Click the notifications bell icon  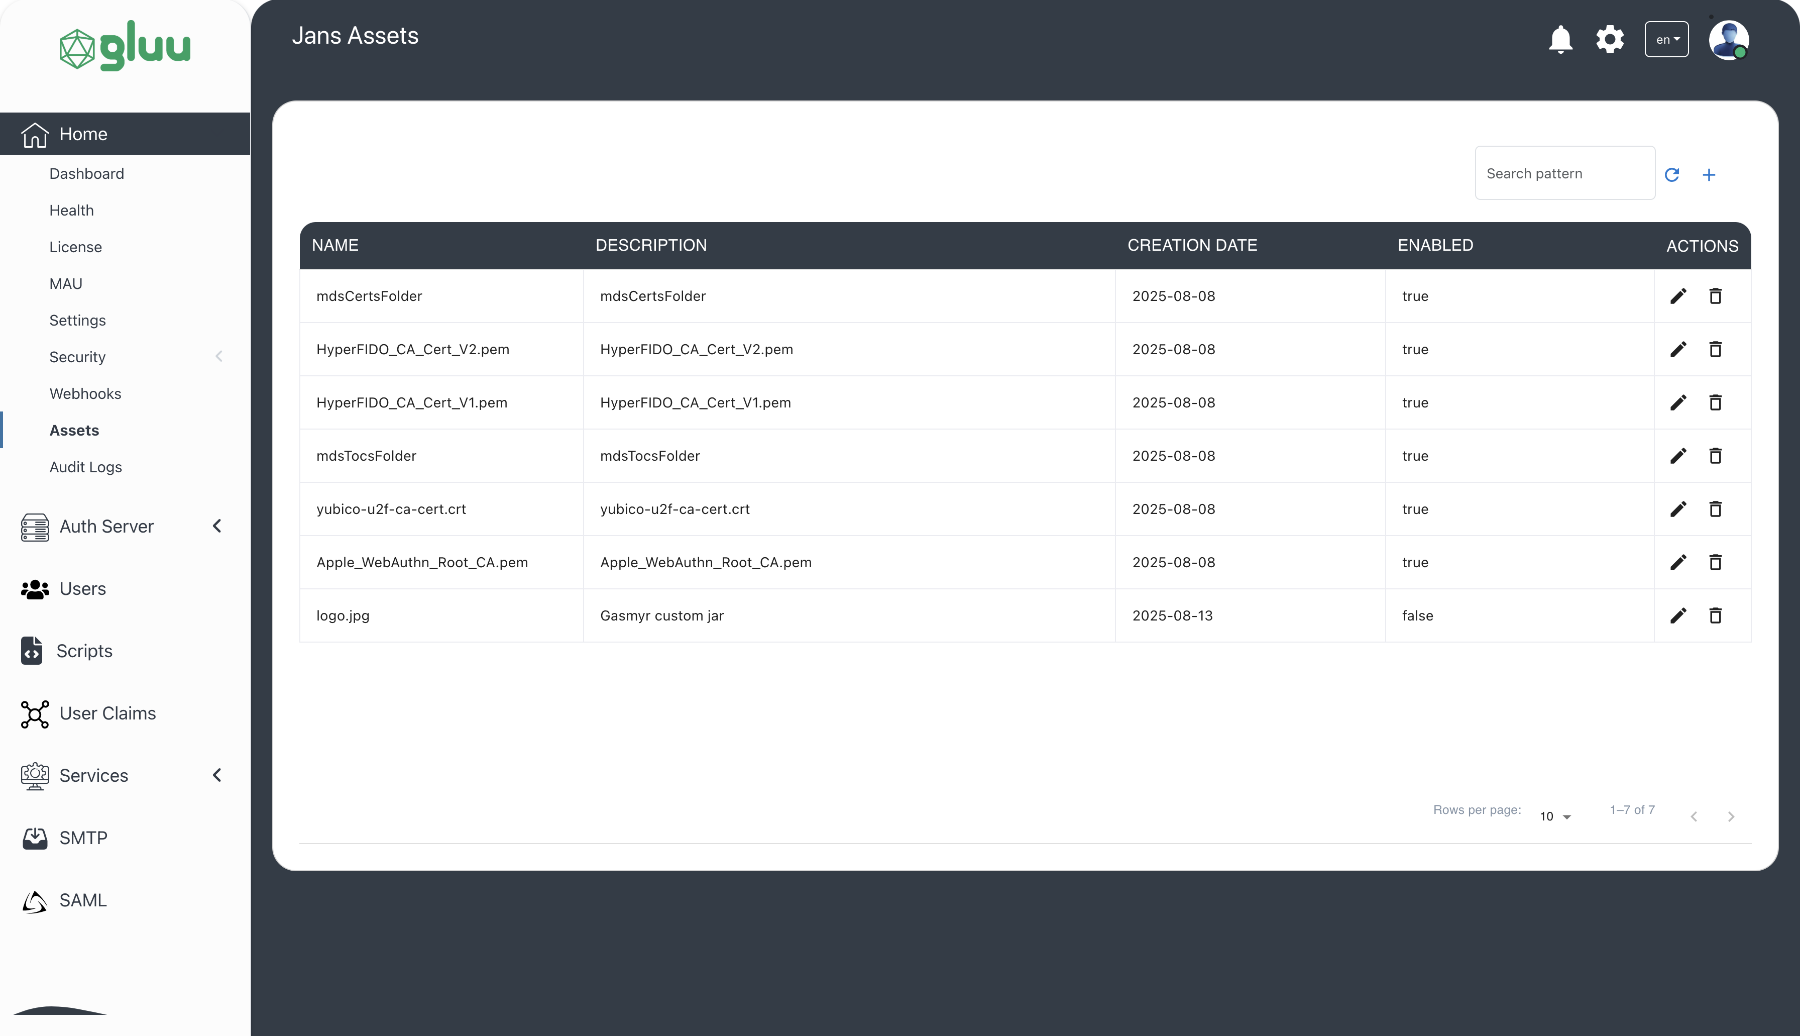tap(1560, 40)
